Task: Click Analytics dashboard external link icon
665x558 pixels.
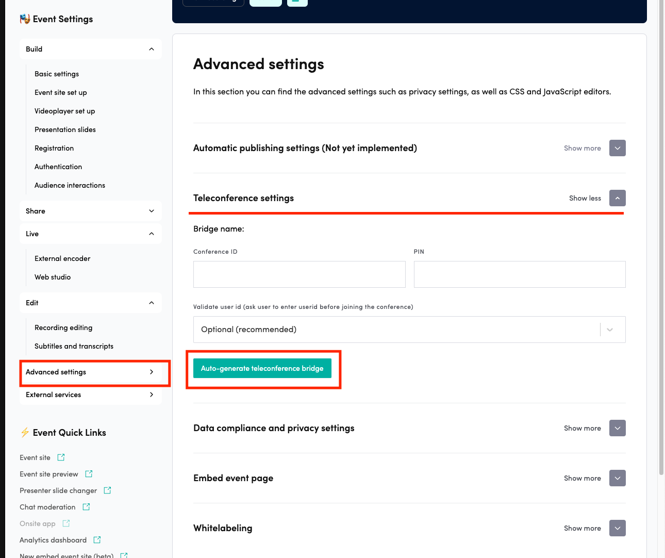Action: [x=97, y=540]
